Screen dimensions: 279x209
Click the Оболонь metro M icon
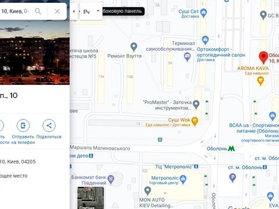point(231,149)
